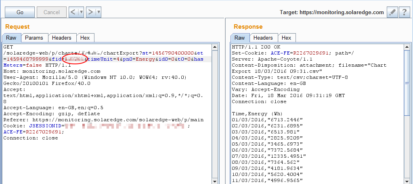Switch to the Request Headers tab
Screen dimensions: 413x184
click(x=62, y=38)
